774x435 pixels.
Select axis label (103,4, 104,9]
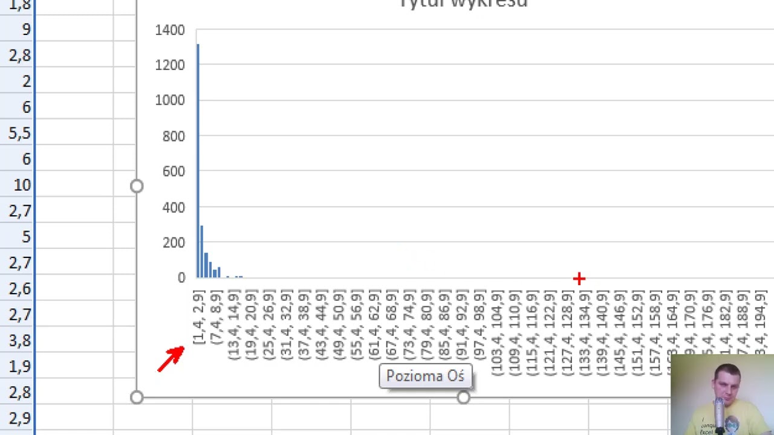click(x=497, y=333)
